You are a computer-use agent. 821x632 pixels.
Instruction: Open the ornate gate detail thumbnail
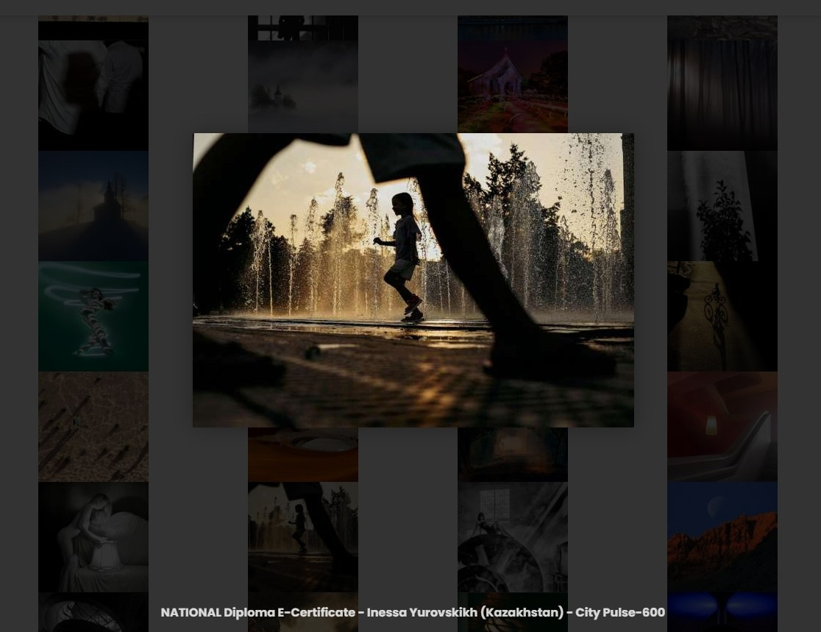coord(722,314)
